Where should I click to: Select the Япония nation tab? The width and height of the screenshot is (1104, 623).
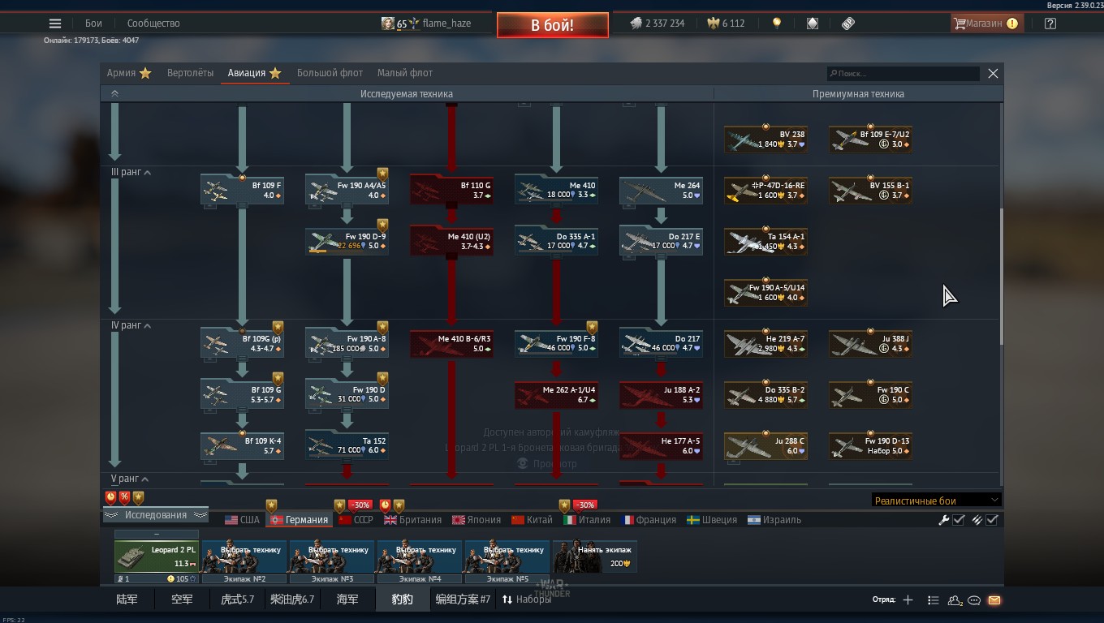pyautogui.click(x=477, y=520)
